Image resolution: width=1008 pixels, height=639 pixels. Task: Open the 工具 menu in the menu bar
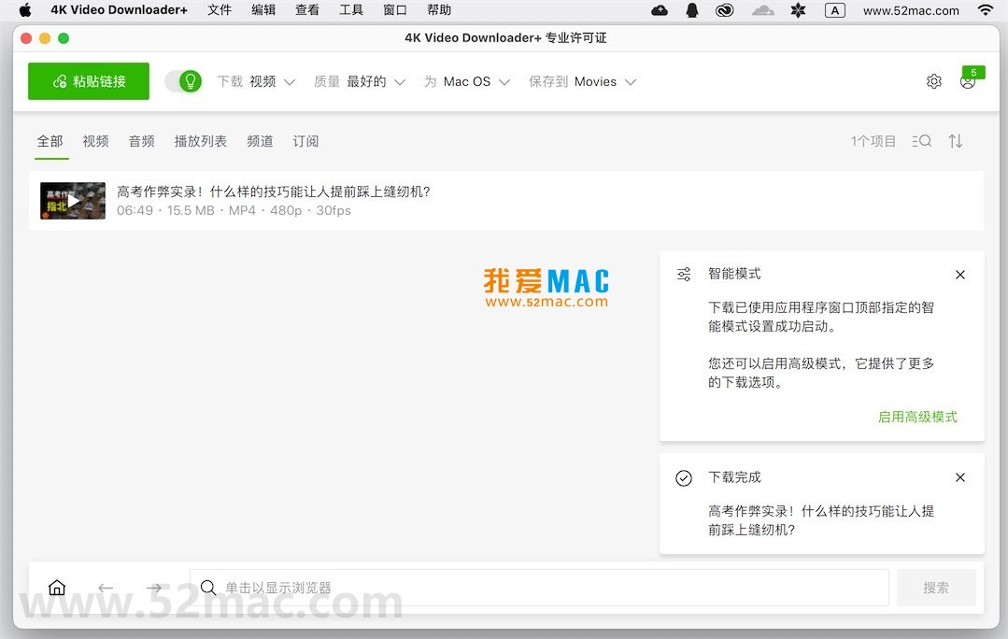[351, 10]
